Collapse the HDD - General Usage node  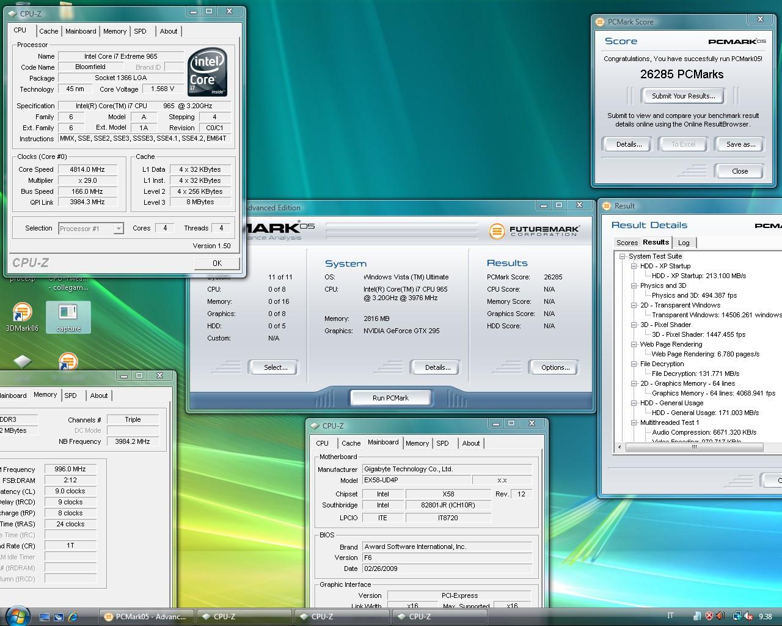point(634,403)
